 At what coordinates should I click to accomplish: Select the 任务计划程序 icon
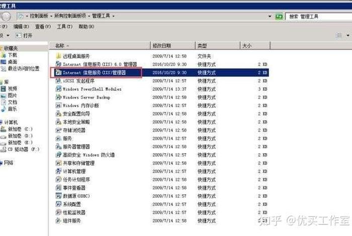pos(58,180)
